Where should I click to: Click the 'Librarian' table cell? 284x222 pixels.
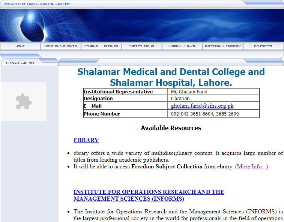click(213, 98)
